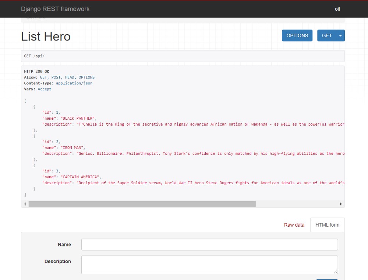Click the Name field label
Viewport: 368px width, 280px height.
pyautogui.click(x=64, y=245)
